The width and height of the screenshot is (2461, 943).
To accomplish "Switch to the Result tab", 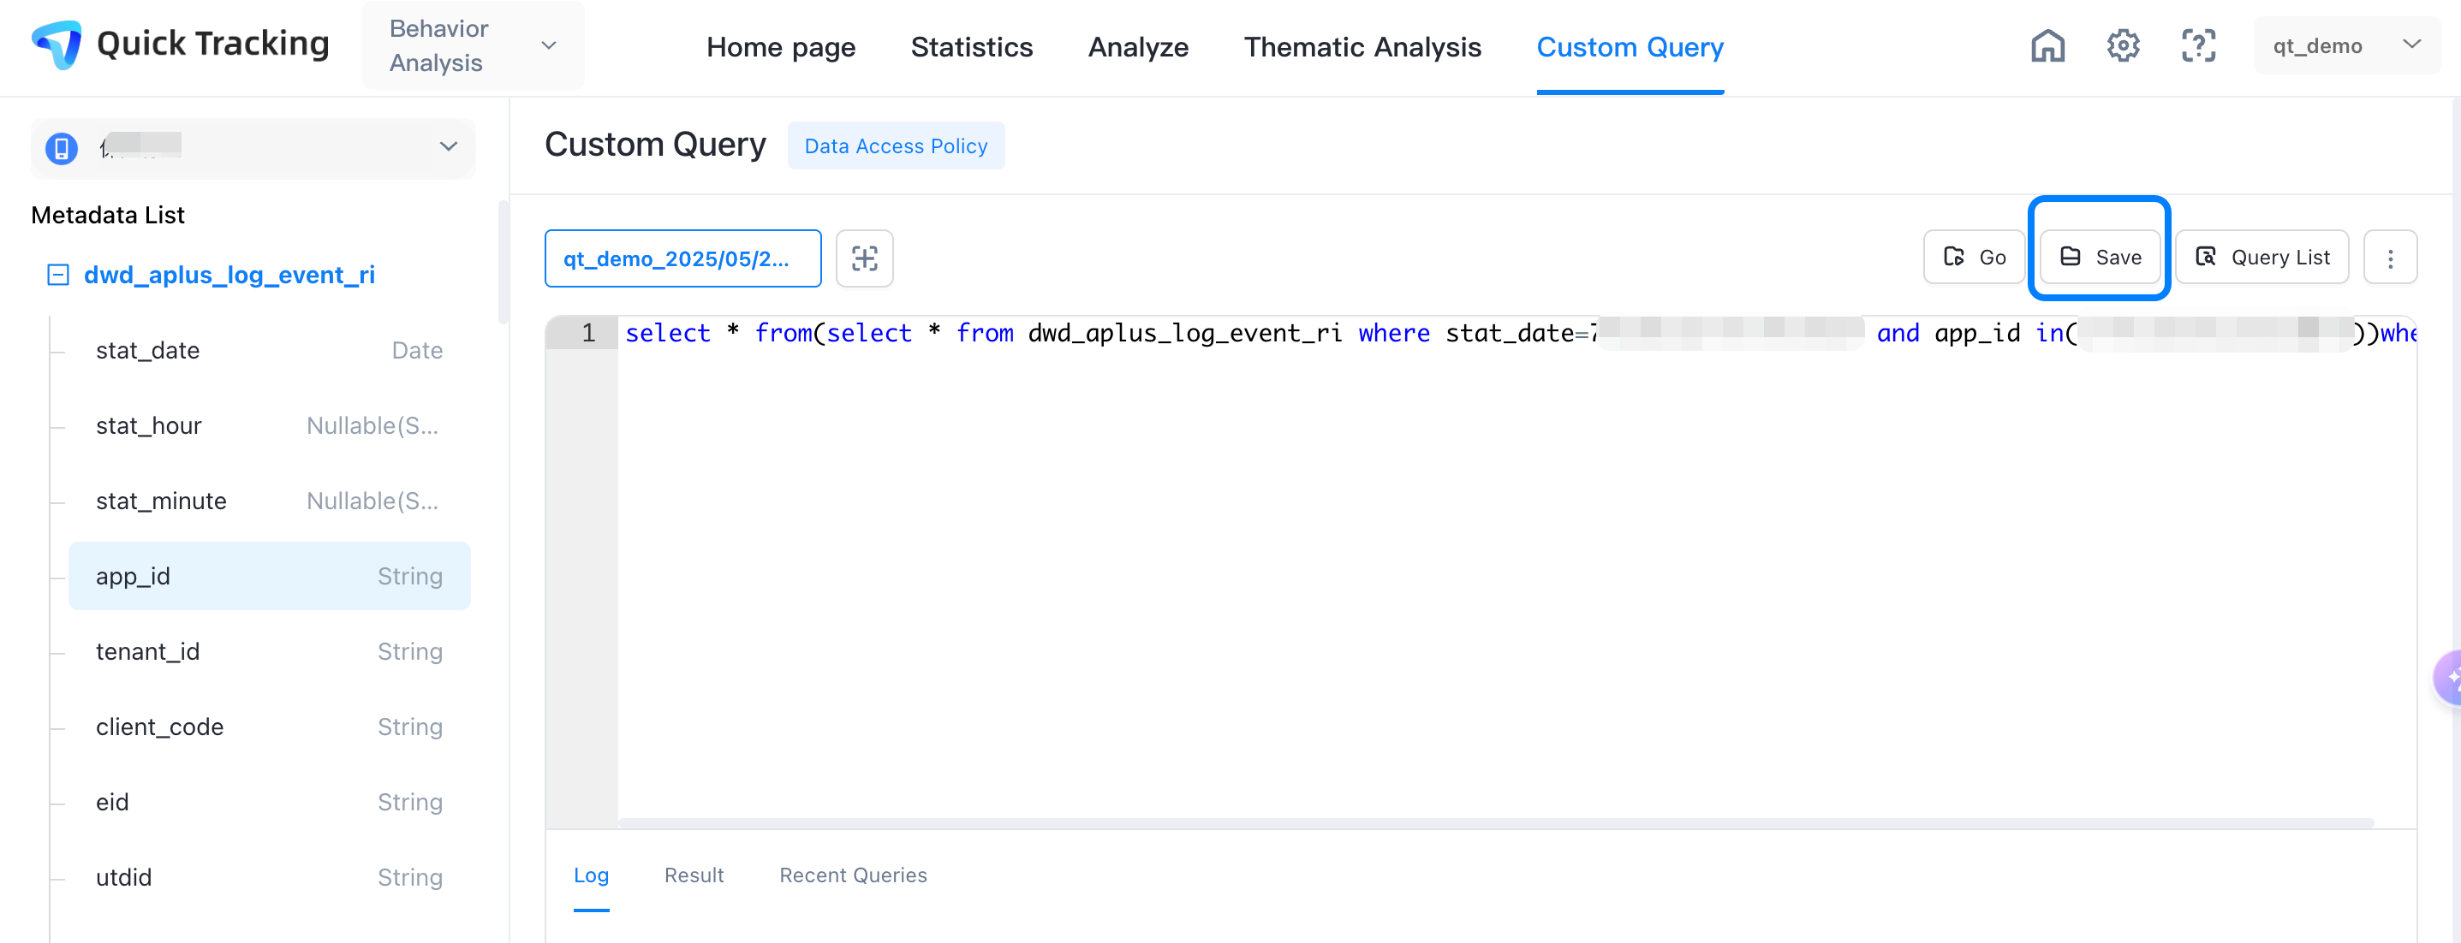I will (x=694, y=875).
